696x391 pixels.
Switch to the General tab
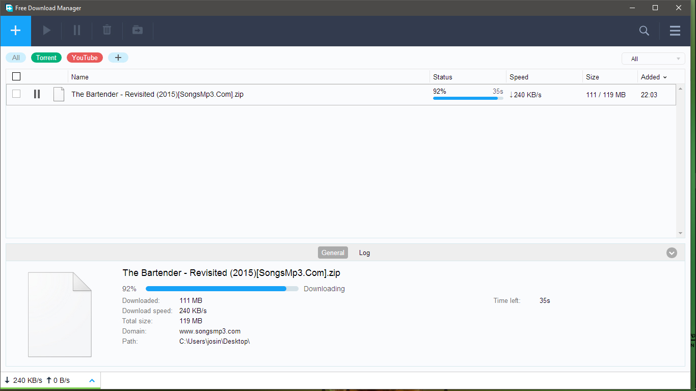tap(333, 253)
